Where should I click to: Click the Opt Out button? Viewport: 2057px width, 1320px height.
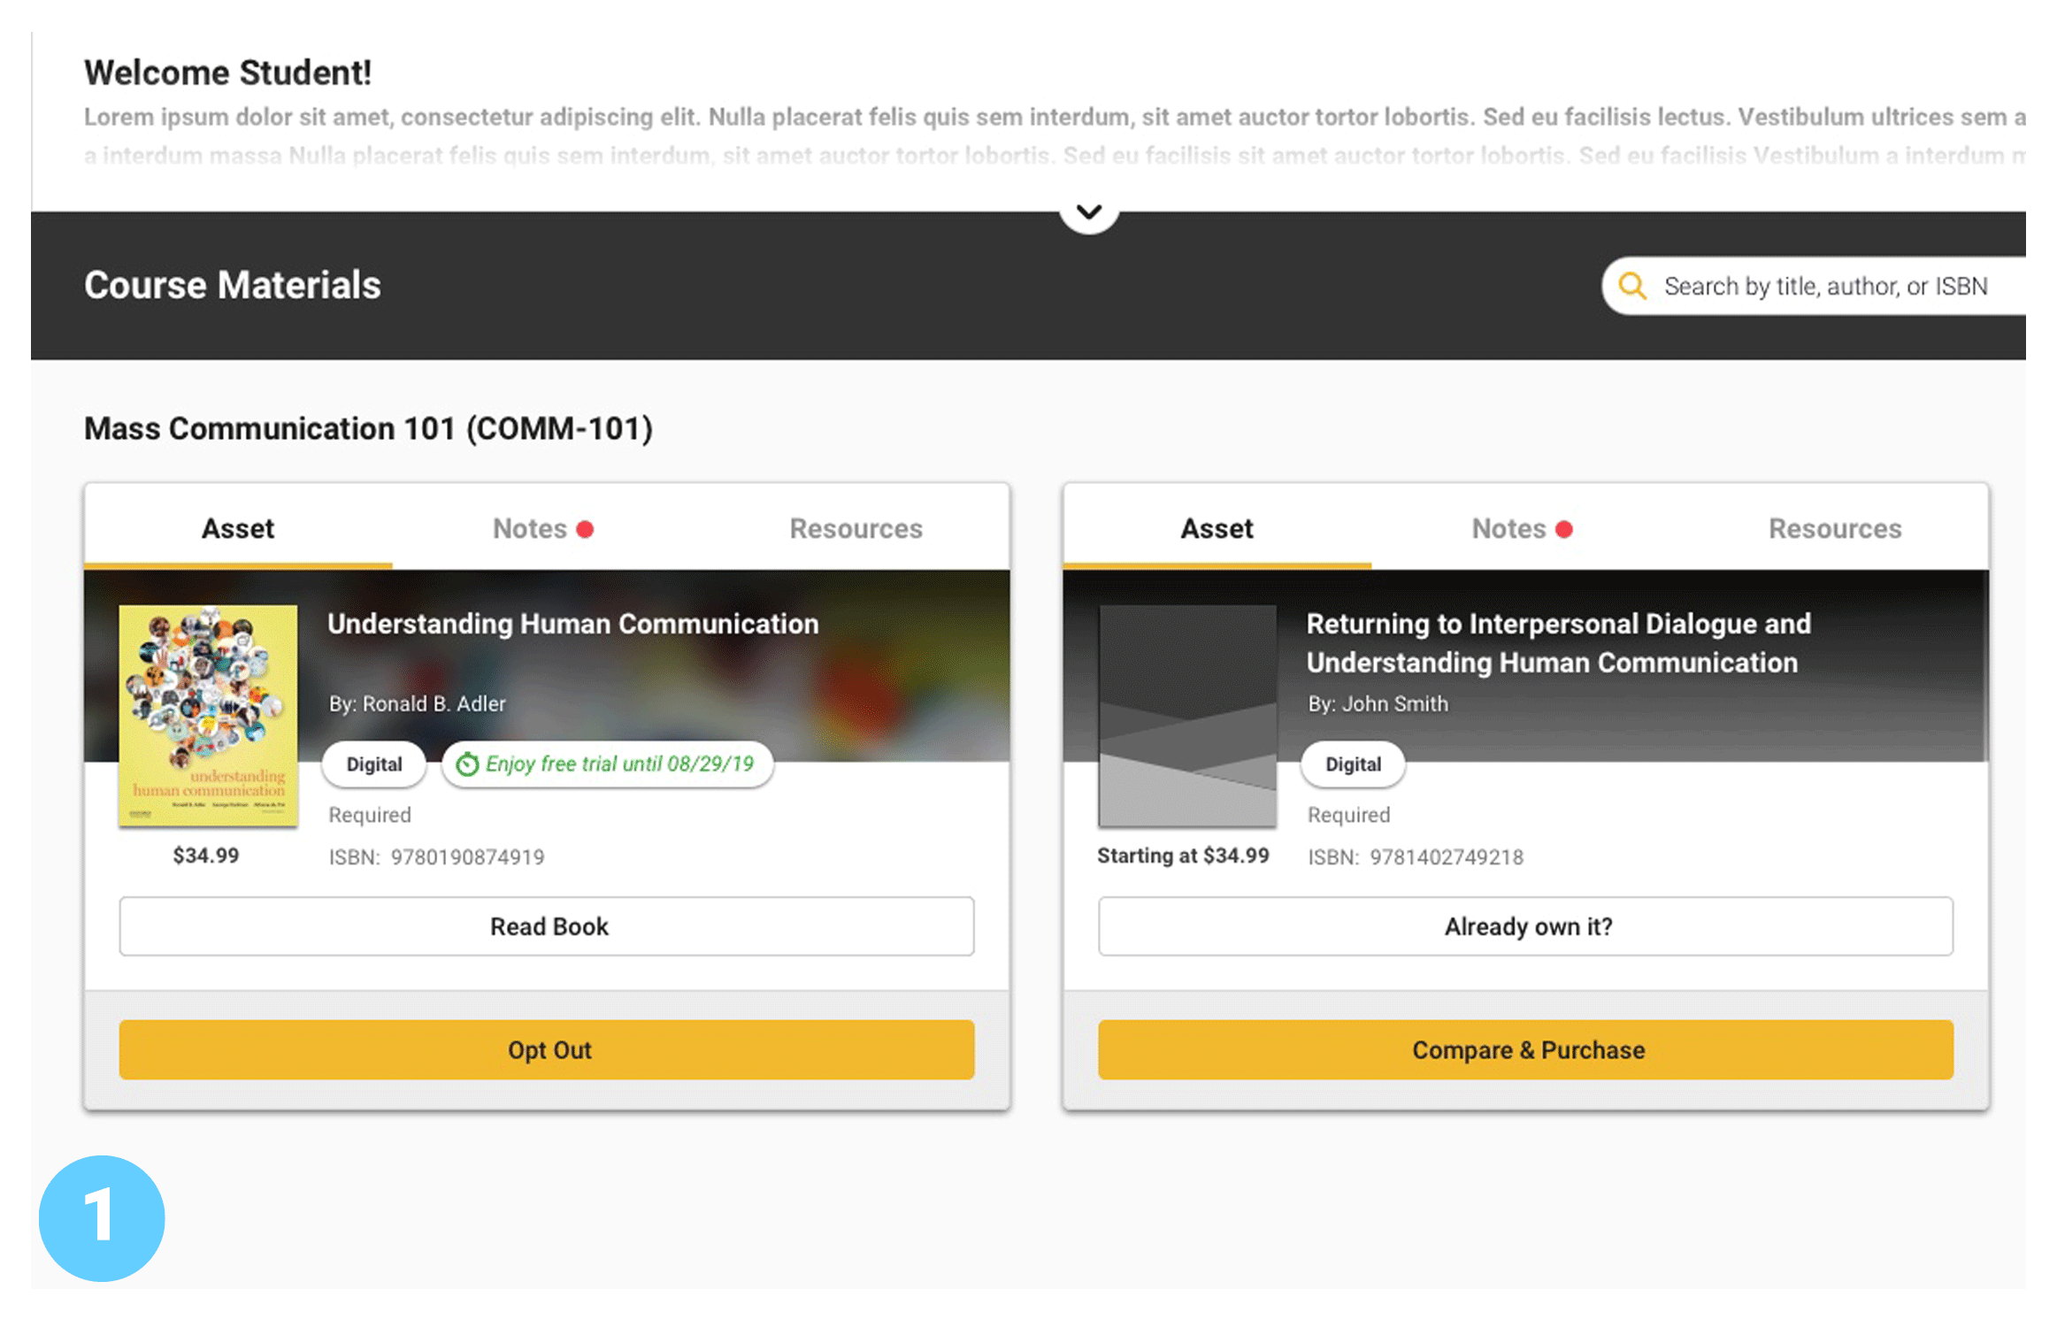(547, 1049)
